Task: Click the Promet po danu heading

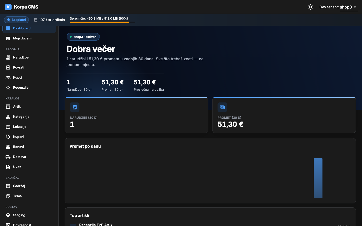Action: (85, 146)
